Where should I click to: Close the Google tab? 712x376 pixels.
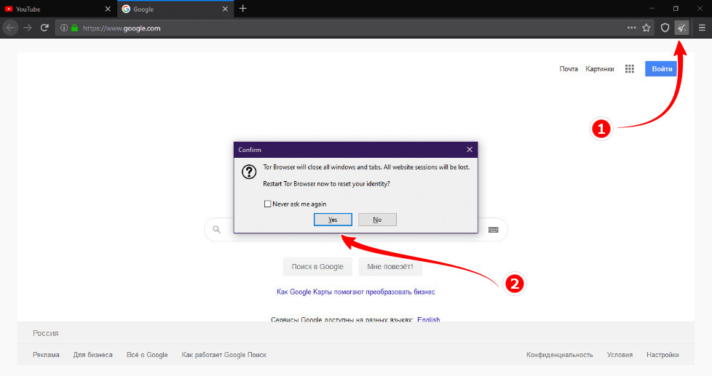(225, 9)
